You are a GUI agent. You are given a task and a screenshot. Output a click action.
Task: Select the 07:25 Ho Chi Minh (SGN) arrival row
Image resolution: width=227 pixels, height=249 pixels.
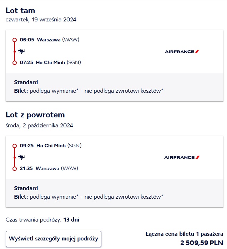50,62
